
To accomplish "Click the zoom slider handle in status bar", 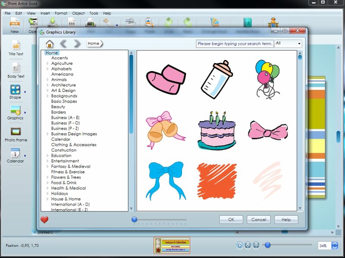I will [267, 245].
